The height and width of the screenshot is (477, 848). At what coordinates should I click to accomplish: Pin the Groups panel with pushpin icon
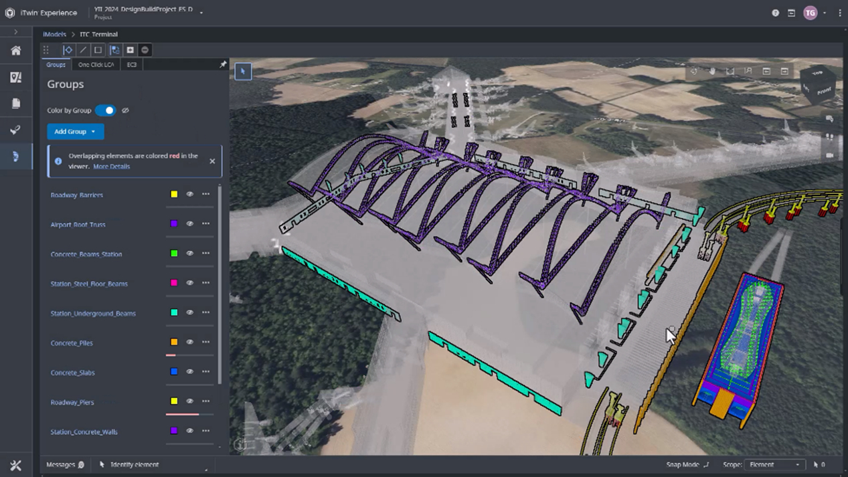pos(223,65)
